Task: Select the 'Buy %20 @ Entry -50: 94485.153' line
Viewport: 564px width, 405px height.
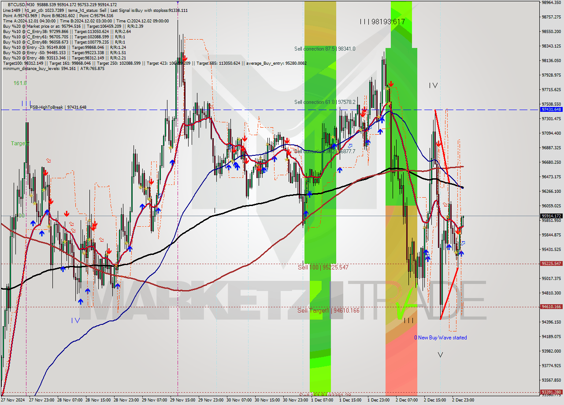Action: [x=64, y=52]
